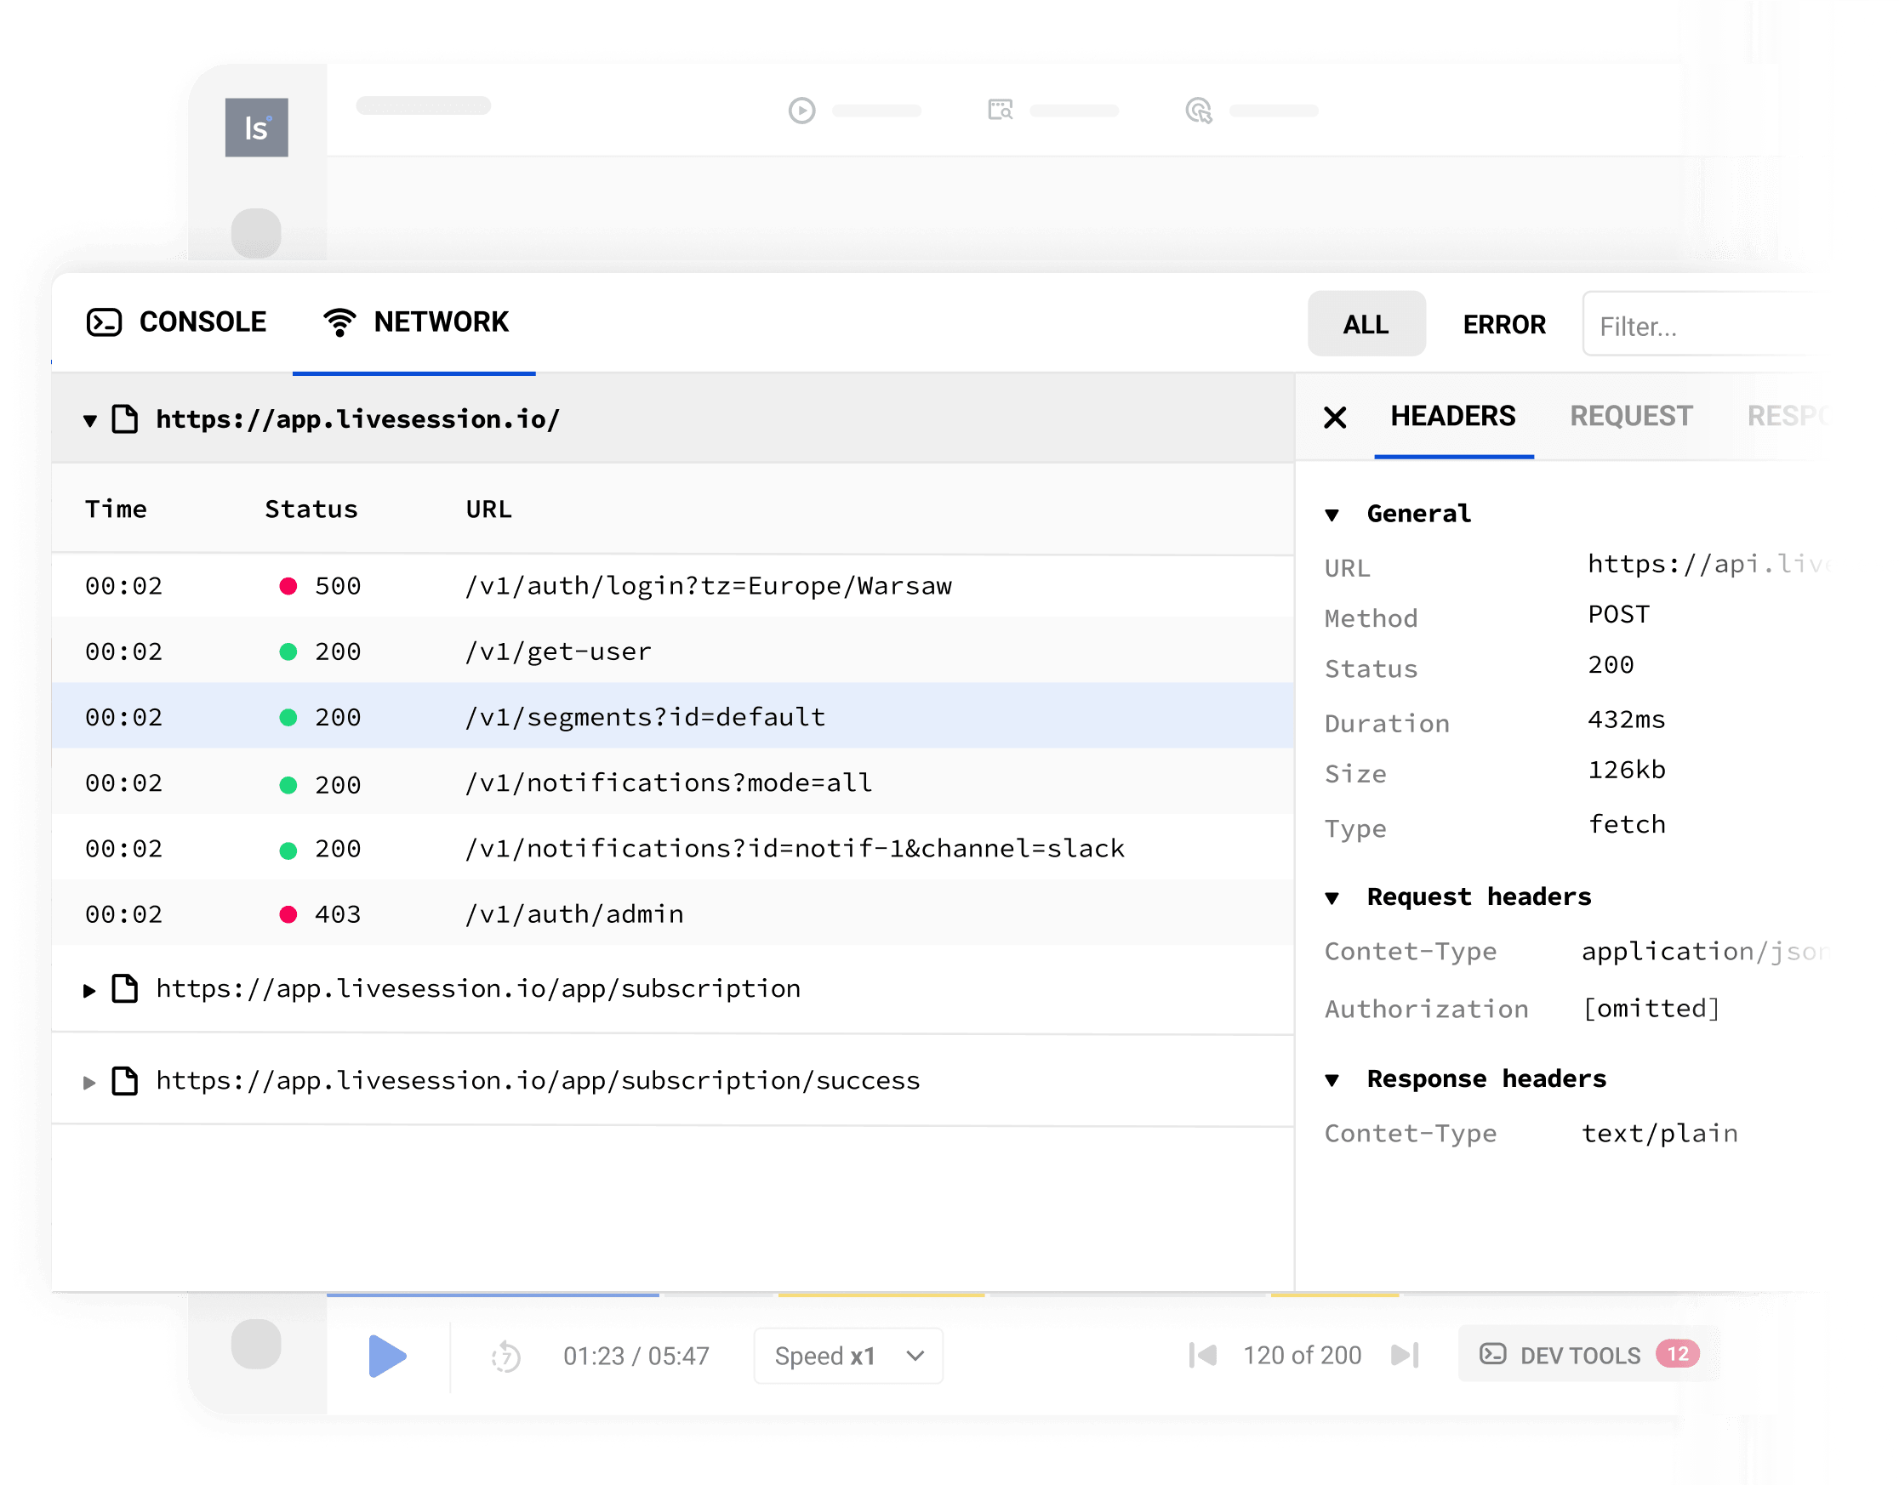The image size is (1899, 1485).
Task: Open the REQUEST tab
Action: (1631, 417)
